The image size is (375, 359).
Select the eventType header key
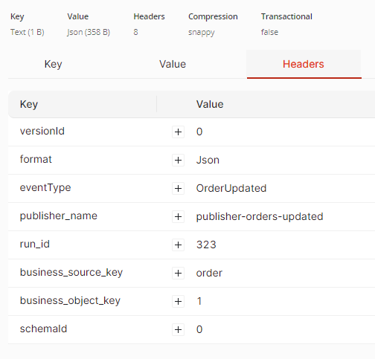tap(45, 188)
